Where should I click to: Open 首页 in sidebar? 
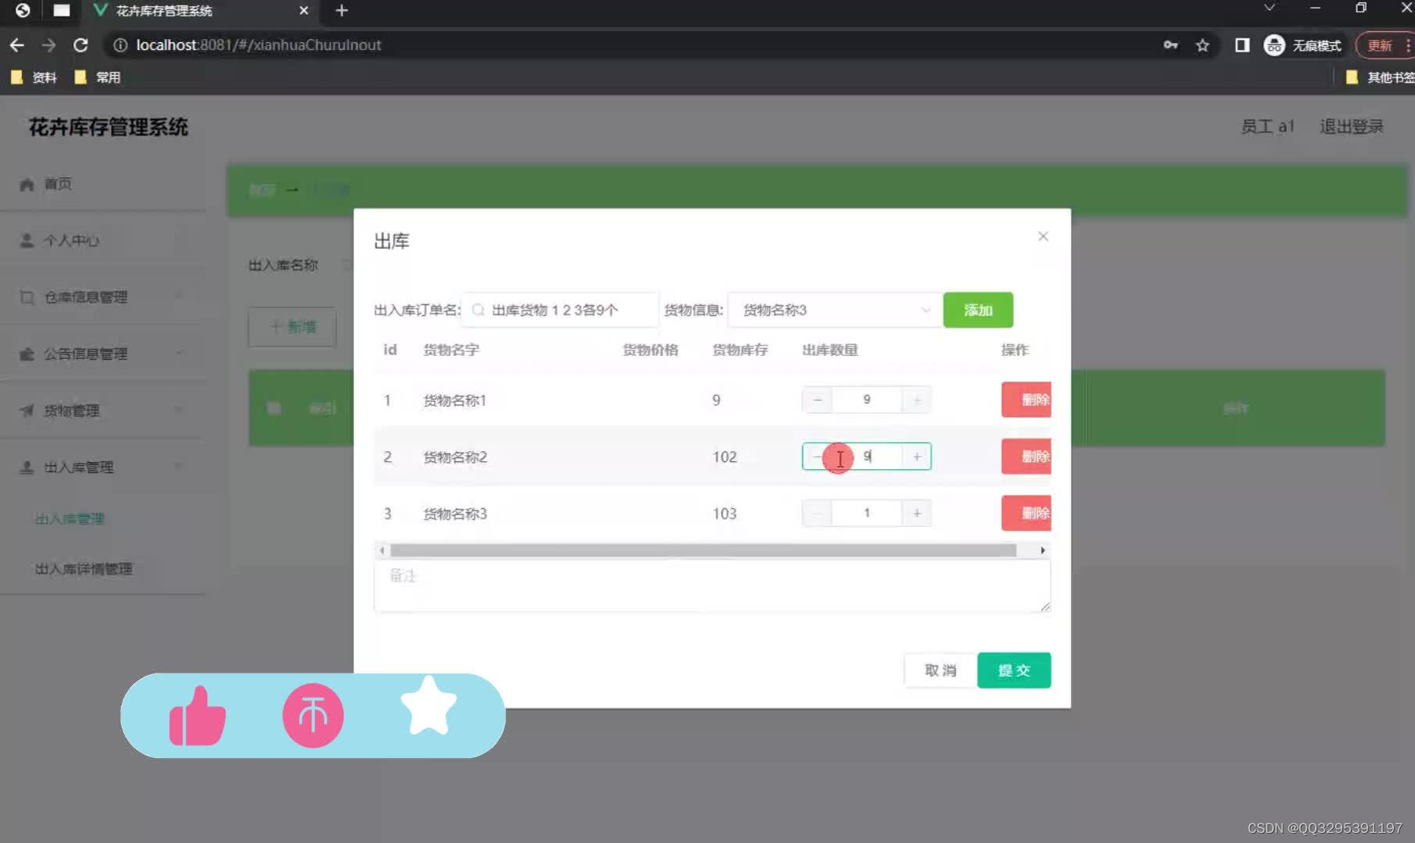click(58, 183)
